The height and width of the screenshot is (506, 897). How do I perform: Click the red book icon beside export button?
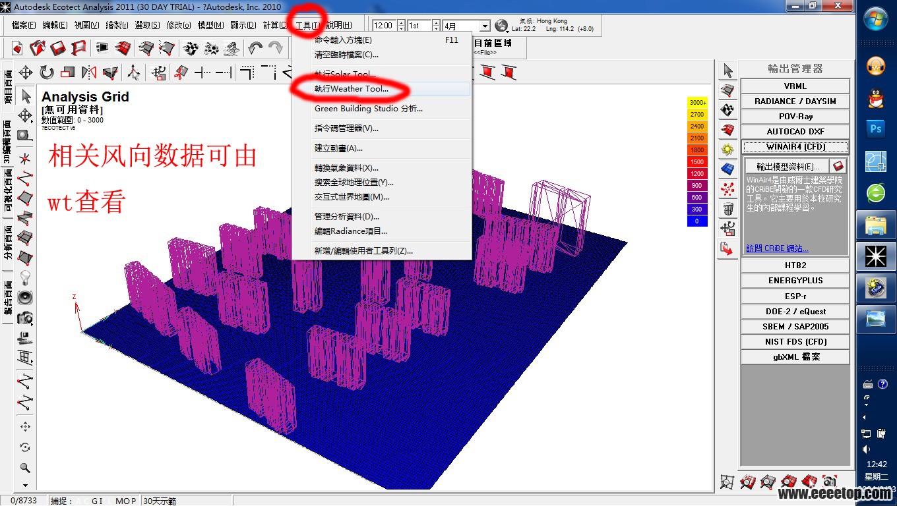coord(838,166)
